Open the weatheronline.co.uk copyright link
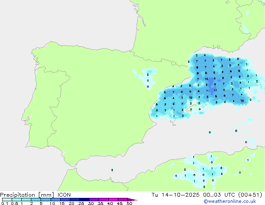The width and height of the screenshot is (265, 205). tap(230, 201)
